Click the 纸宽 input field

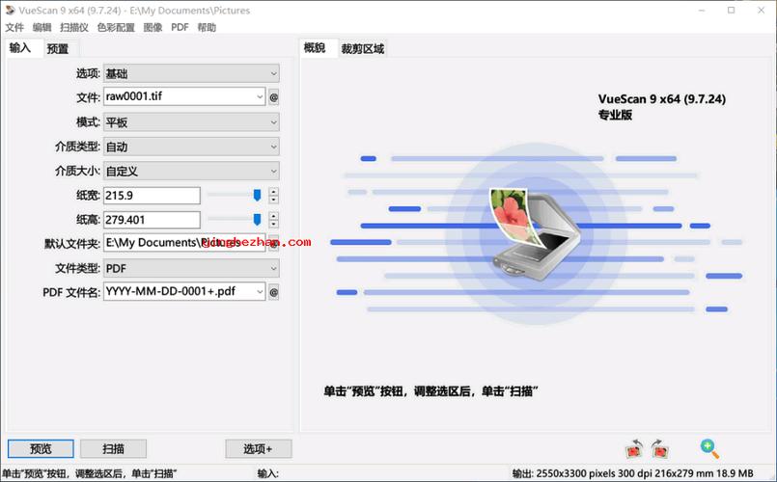pos(152,196)
